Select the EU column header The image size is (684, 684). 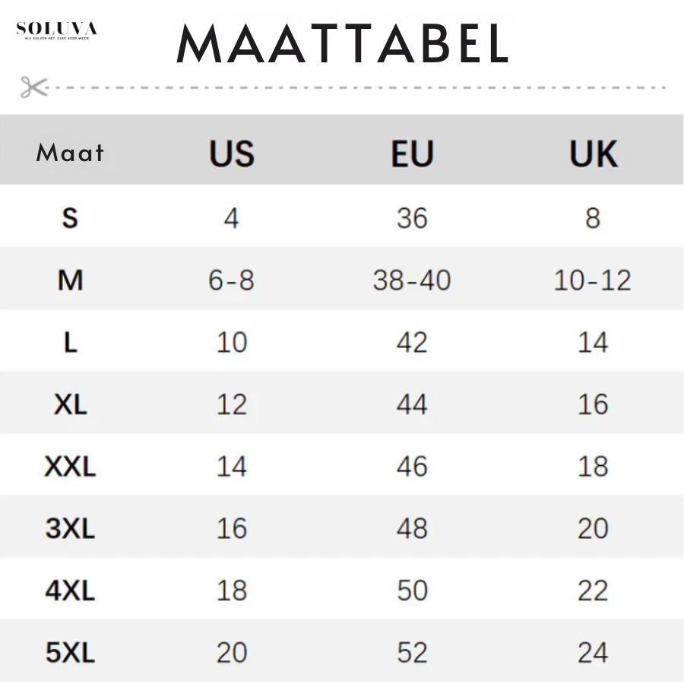(412, 154)
